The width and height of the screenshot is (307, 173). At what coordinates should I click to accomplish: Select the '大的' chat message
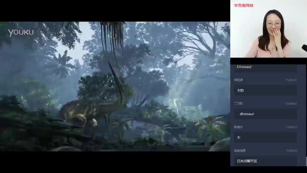[x=265, y=90]
